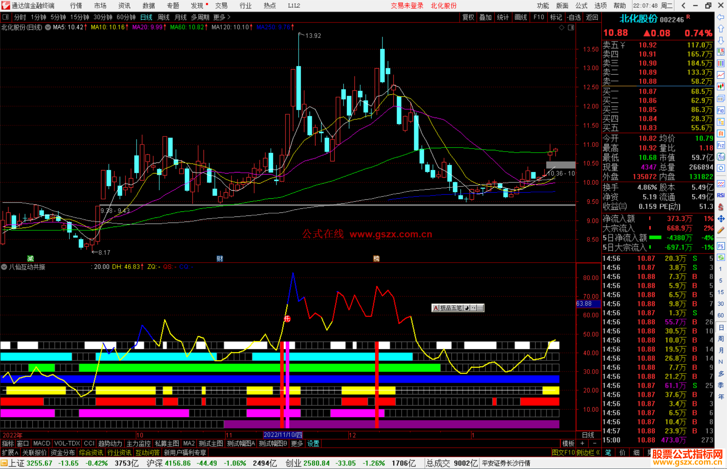Viewport: 727px width, 469px height.
Task: Switch to the MACD indicator tab
Action: [42, 443]
